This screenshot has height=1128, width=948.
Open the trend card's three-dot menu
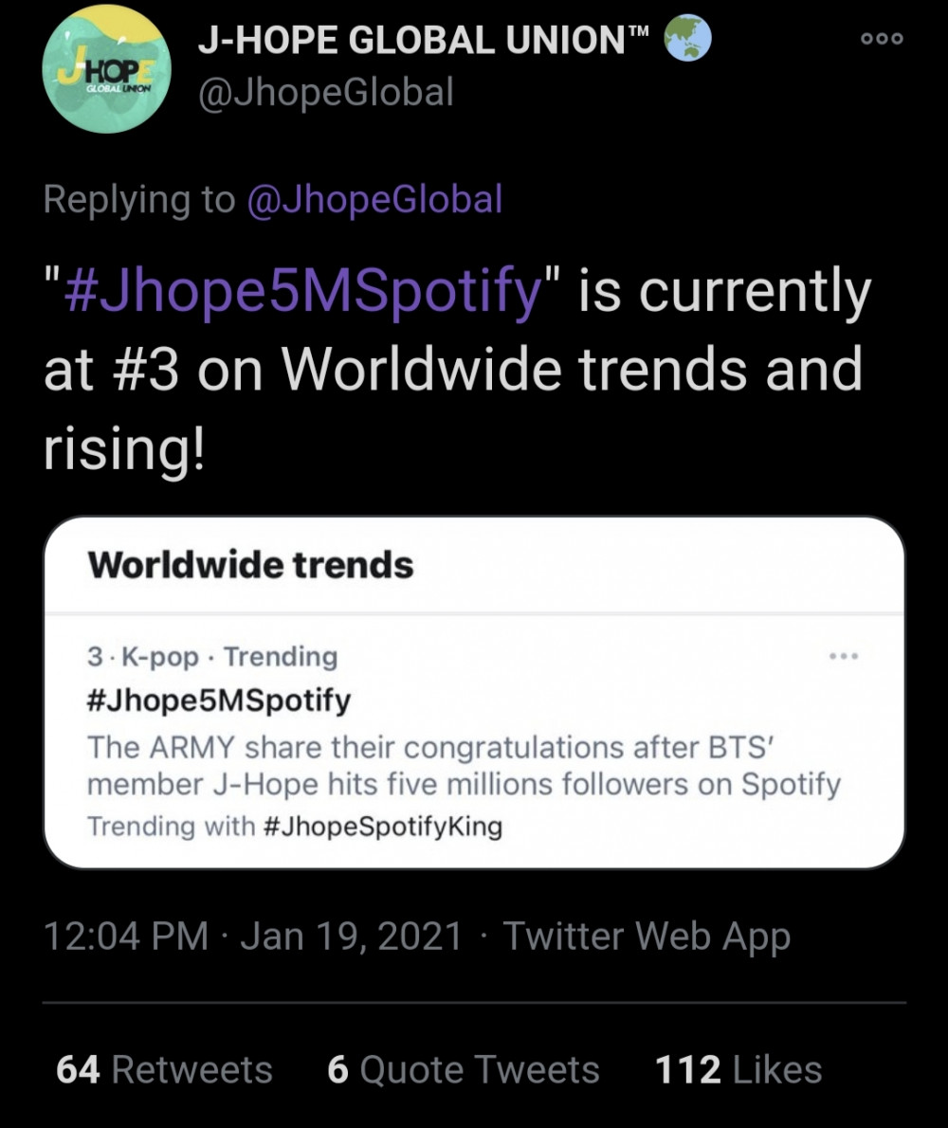tap(844, 656)
